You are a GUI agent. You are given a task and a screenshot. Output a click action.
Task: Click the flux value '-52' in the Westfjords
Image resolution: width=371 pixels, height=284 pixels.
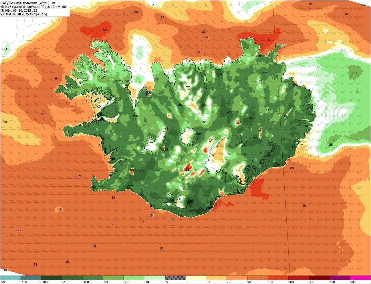[109, 52]
